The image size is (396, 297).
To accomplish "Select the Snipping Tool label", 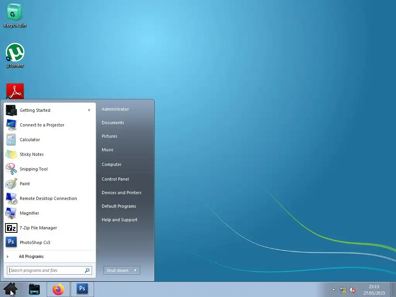I will 34,169.
